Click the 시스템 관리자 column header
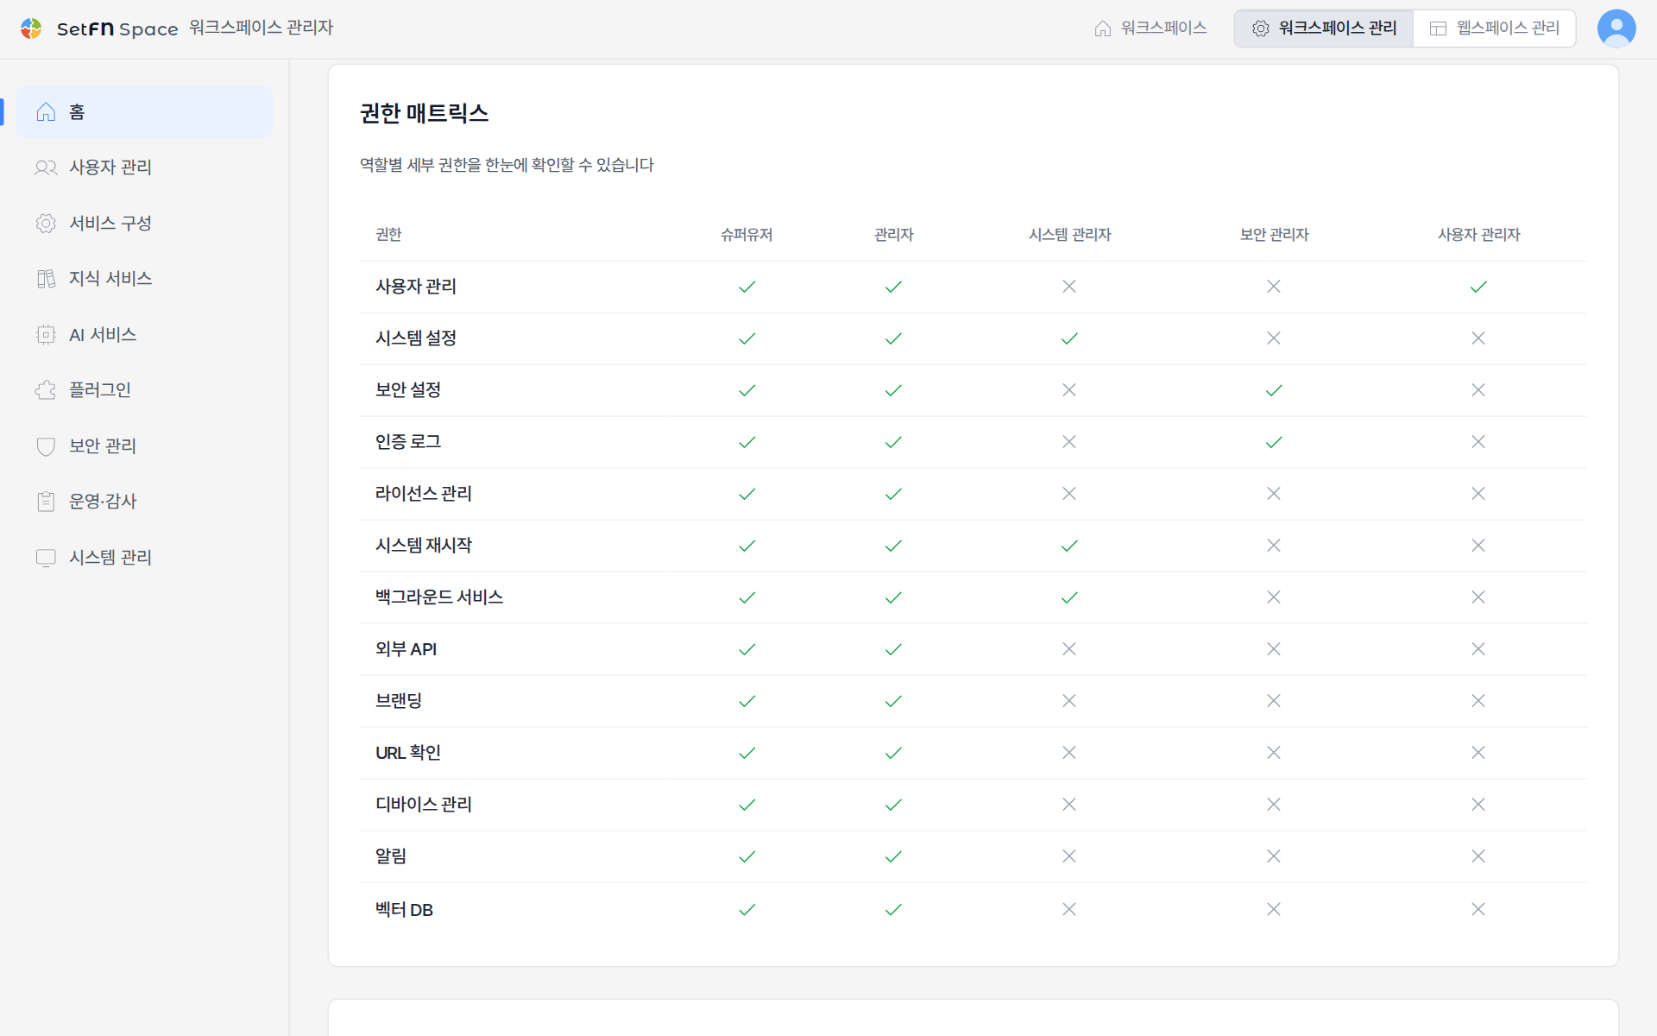Viewport: 1657px width, 1036px height. 1069,235
